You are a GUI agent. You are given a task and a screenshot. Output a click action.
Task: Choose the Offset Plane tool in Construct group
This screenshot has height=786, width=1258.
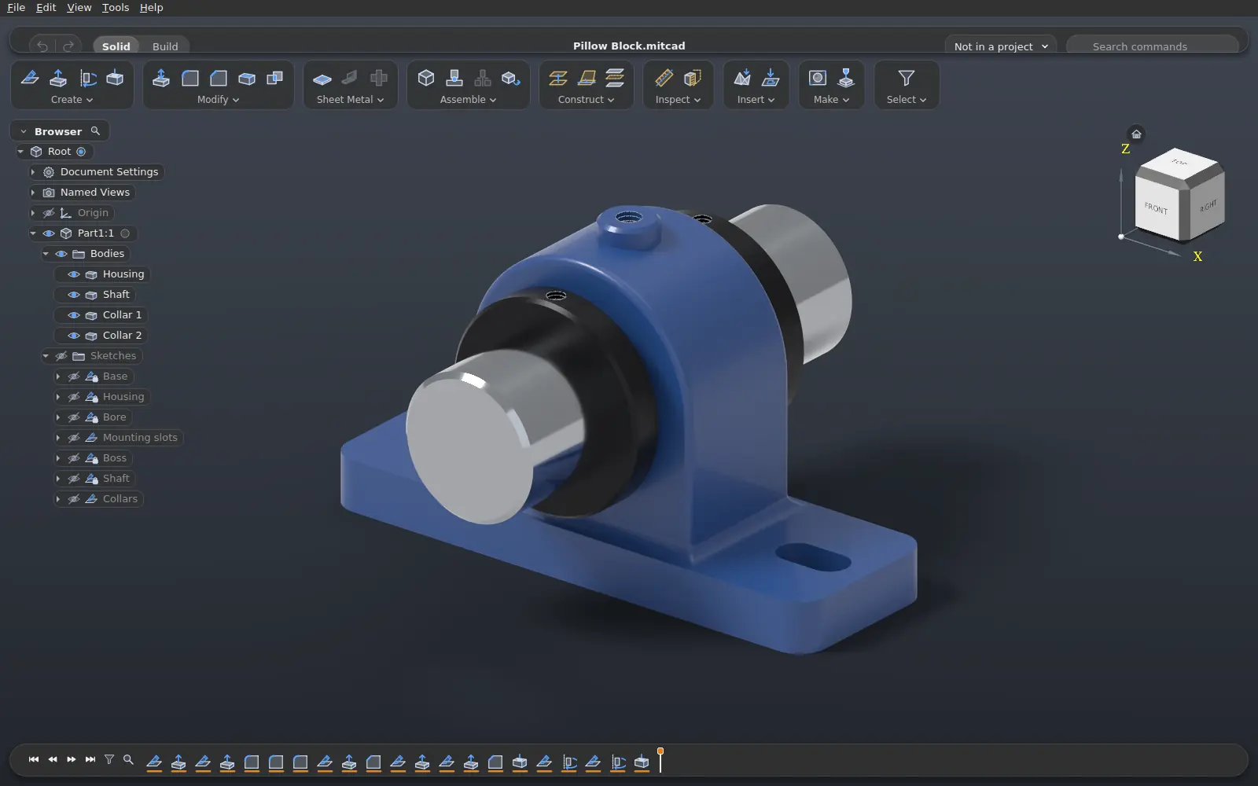pyautogui.click(x=558, y=78)
